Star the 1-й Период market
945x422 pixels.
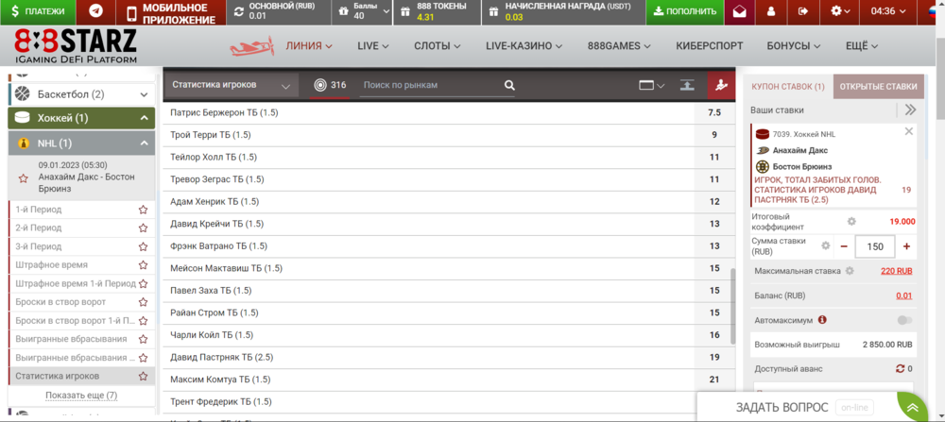coord(143,210)
